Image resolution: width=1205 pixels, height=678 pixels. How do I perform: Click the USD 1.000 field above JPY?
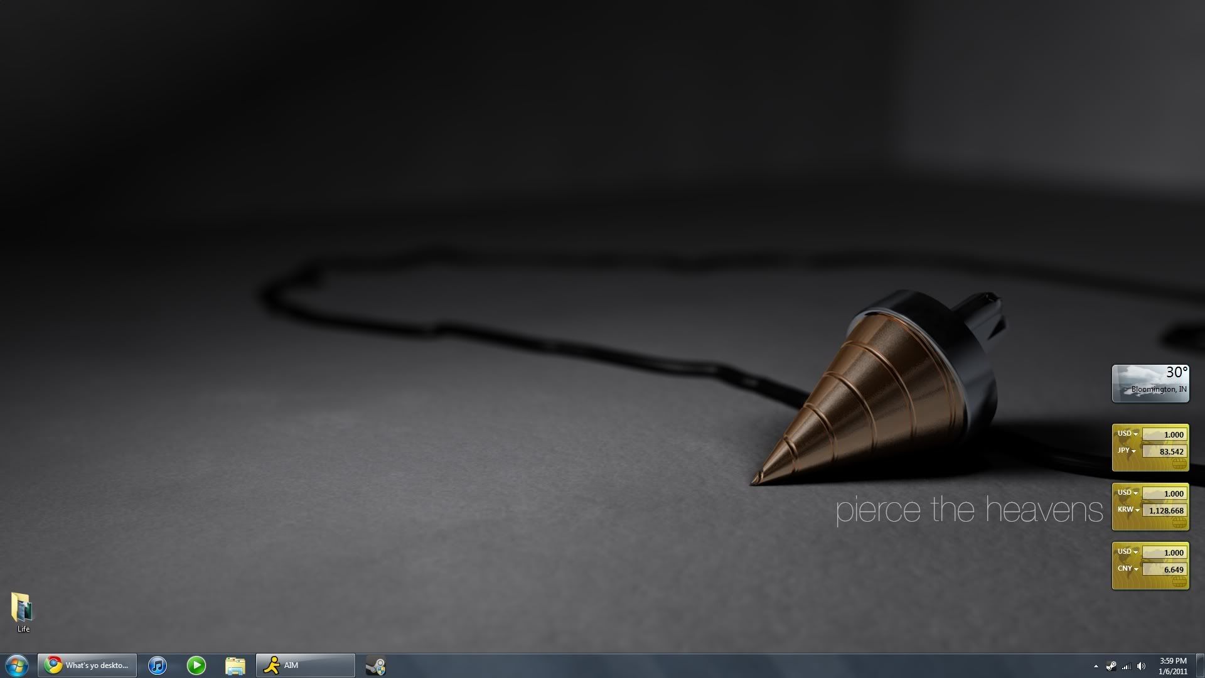click(x=1164, y=434)
